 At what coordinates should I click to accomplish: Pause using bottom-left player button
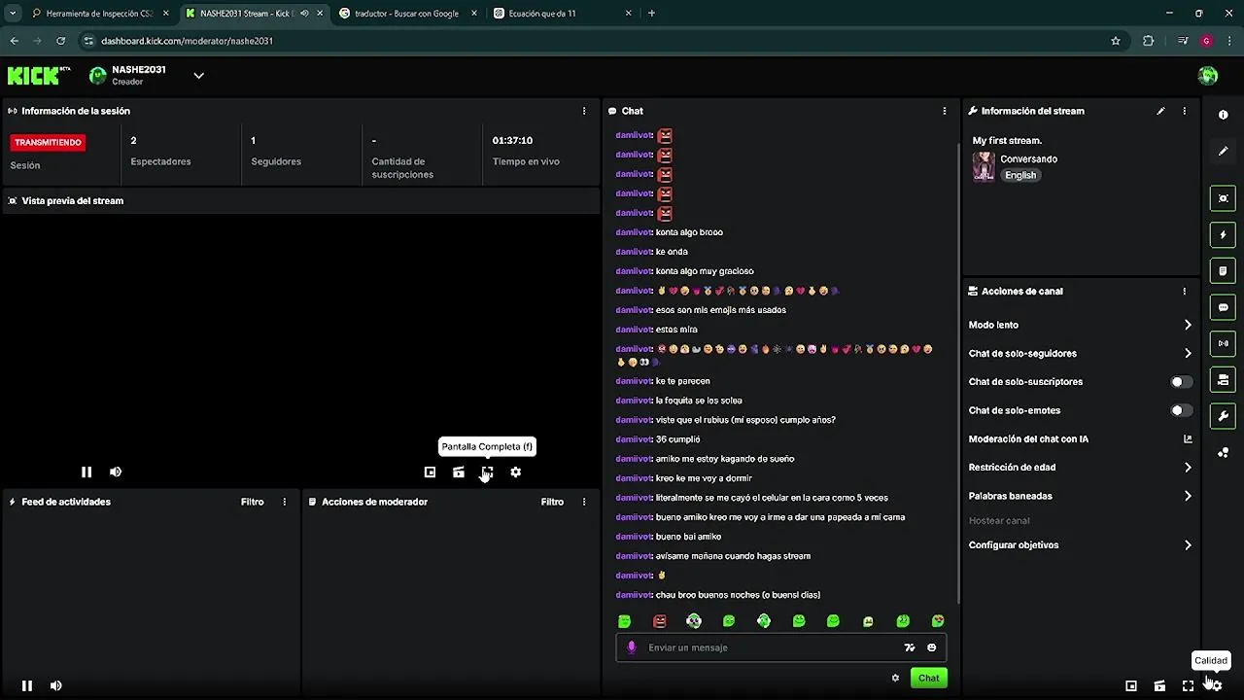pos(27,685)
